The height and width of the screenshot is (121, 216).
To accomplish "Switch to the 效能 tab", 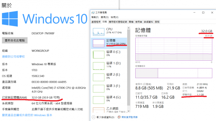I will pyautogui.click(x=105, y=22).
